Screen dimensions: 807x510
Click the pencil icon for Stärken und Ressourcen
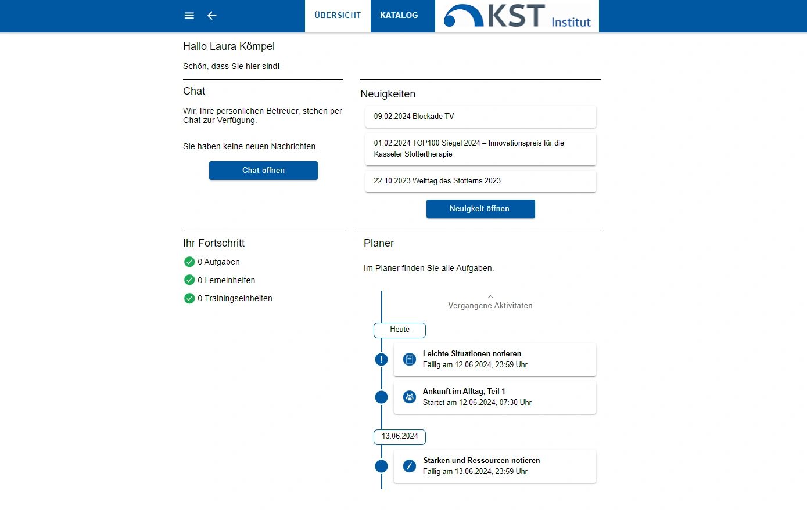coord(410,466)
